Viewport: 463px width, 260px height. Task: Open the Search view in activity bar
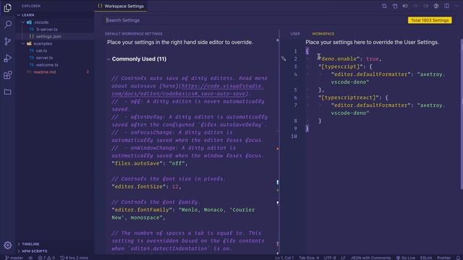click(8, 25)
